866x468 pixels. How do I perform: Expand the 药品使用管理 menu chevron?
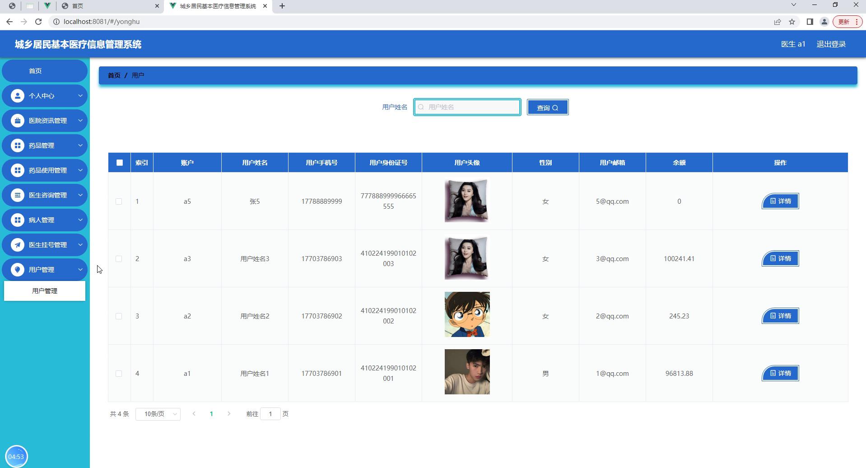pos(80,170)
